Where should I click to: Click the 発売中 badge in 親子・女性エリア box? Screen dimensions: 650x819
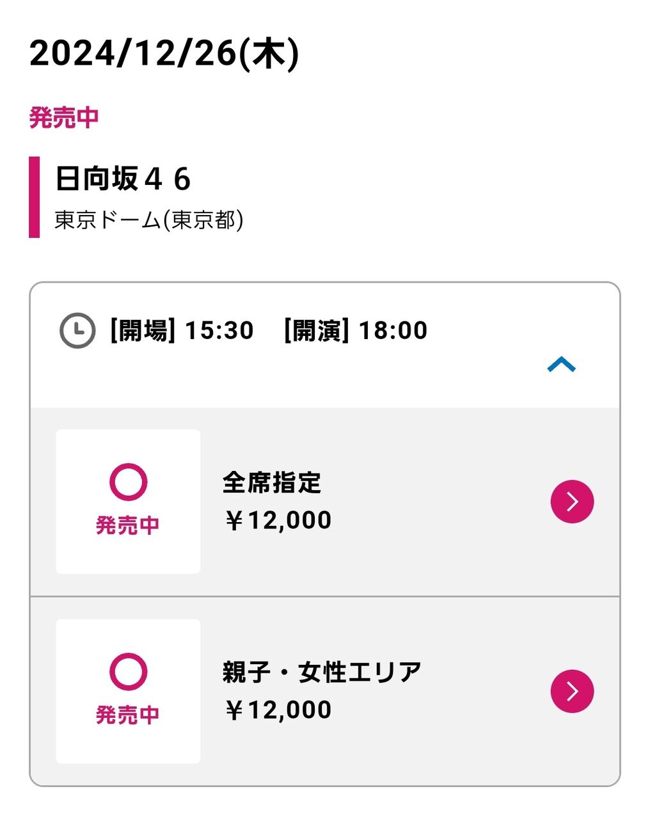tap(127, 715)
